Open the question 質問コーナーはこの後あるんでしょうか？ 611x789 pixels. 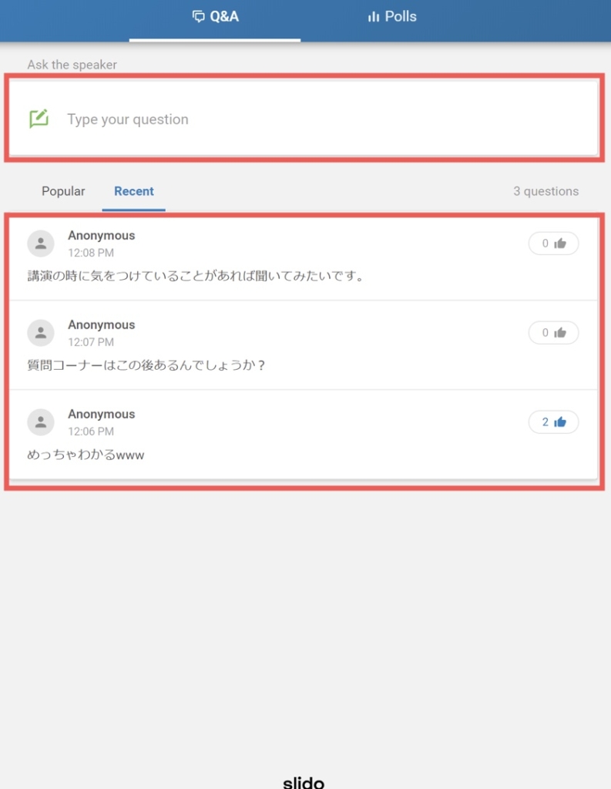point(146,364)
